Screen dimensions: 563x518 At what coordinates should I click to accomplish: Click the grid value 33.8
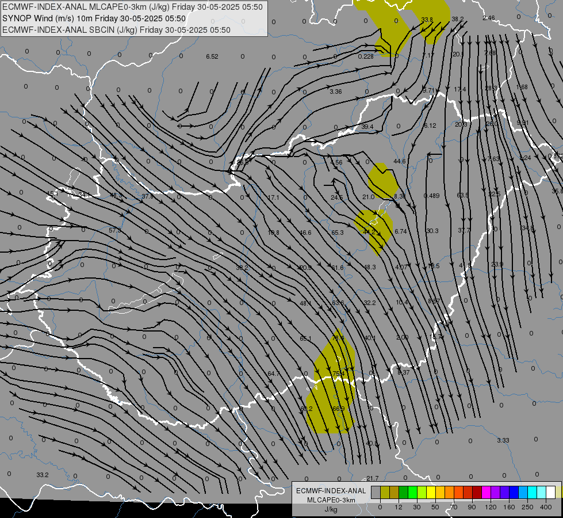click(427, 20)
